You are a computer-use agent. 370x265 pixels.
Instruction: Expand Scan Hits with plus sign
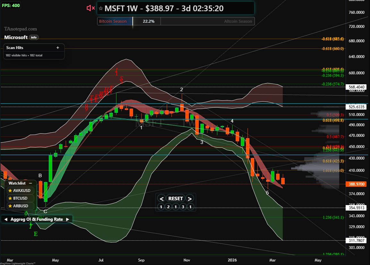(x=58, y=48)
